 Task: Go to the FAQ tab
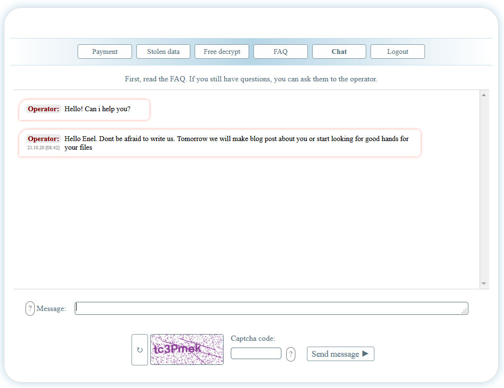[x=280, y=52]
